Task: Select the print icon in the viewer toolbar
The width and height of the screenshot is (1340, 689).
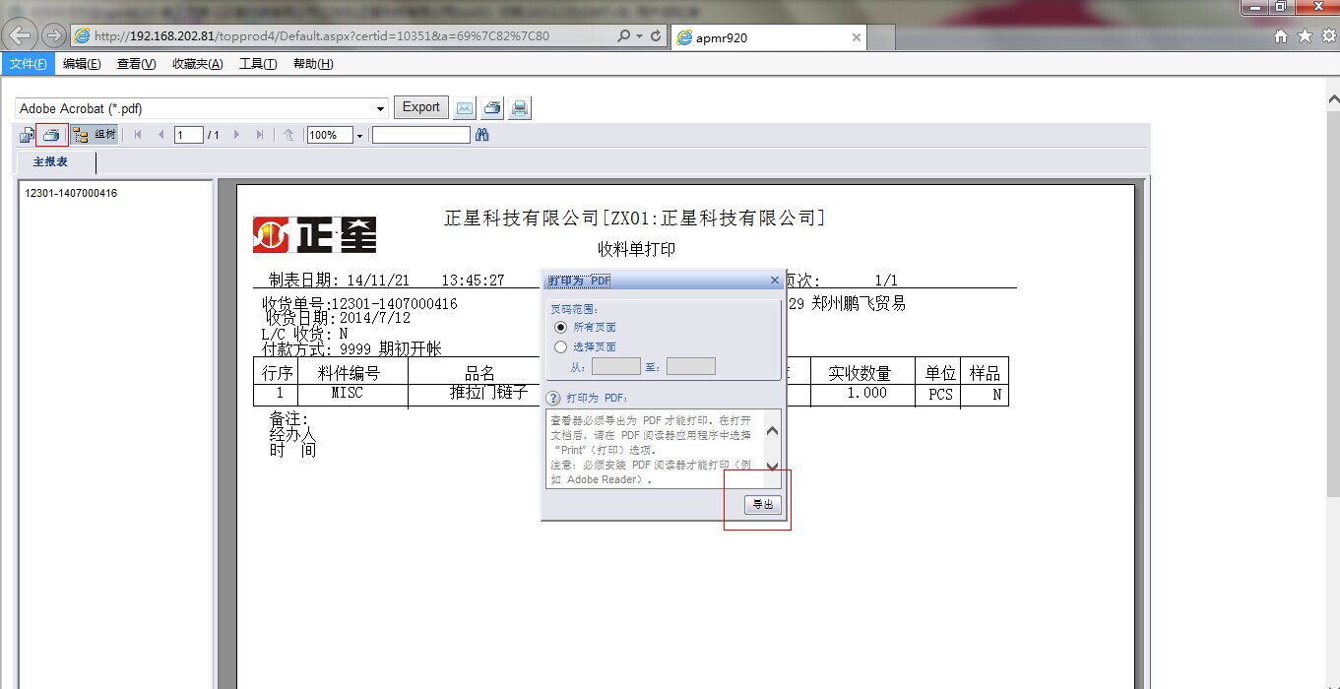Action: point(52,134)
